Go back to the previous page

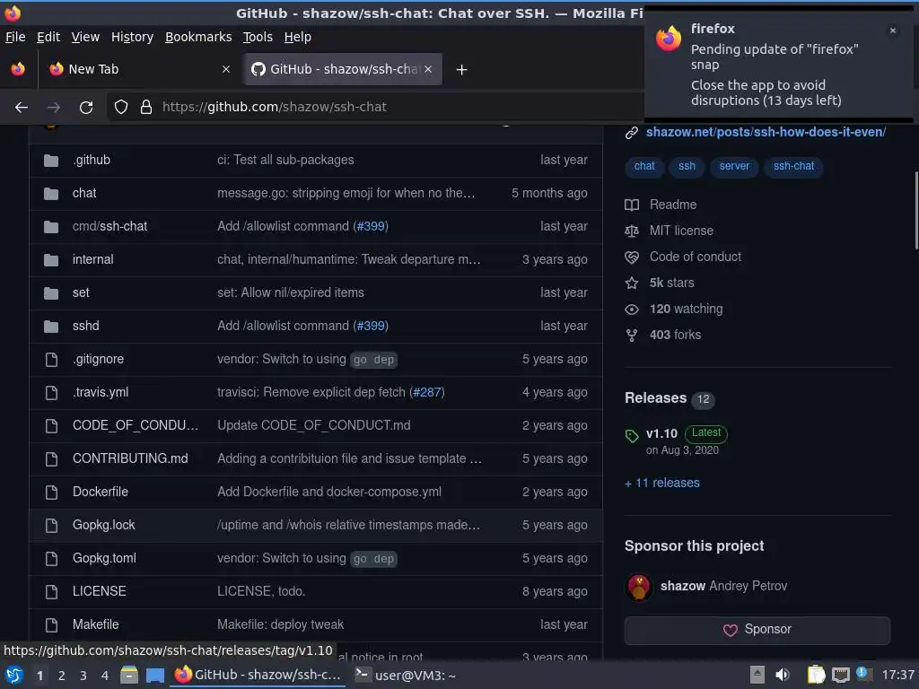point(22,108)
